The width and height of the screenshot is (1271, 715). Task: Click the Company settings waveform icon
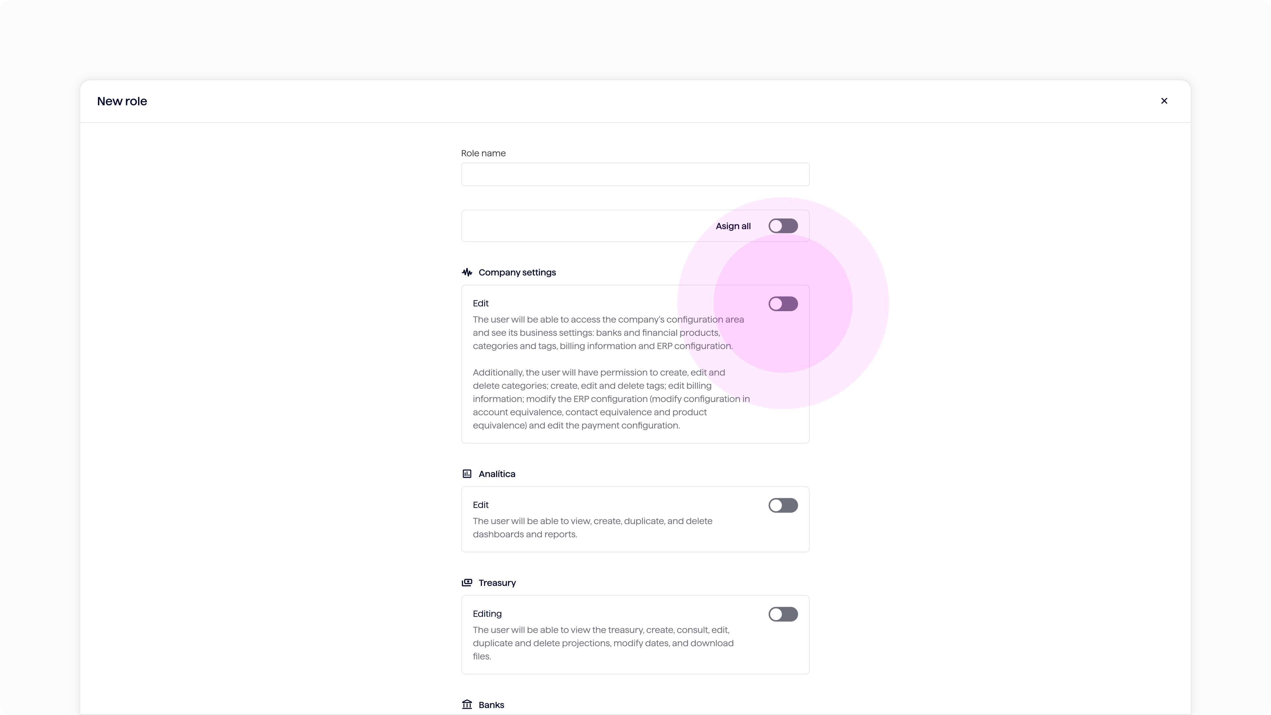tap(467, 272)
